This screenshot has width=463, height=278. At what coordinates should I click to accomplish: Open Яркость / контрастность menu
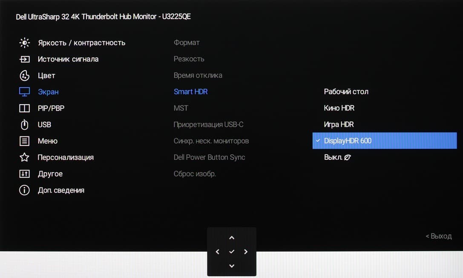[81, 43]
